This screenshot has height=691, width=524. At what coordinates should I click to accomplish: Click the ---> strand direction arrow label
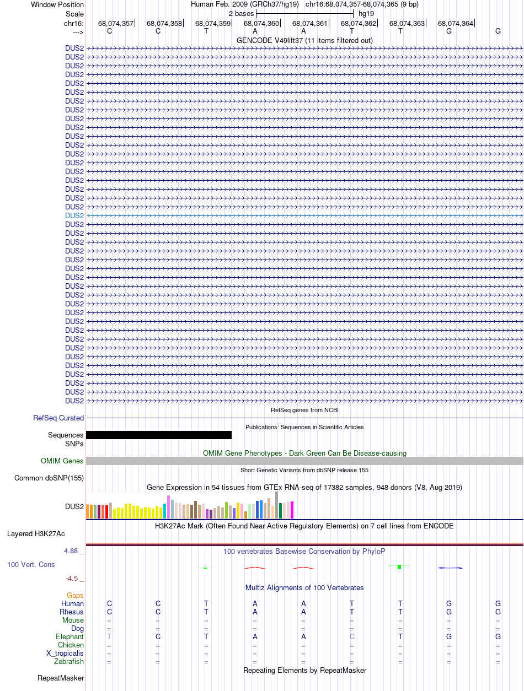tap(78, 32)
